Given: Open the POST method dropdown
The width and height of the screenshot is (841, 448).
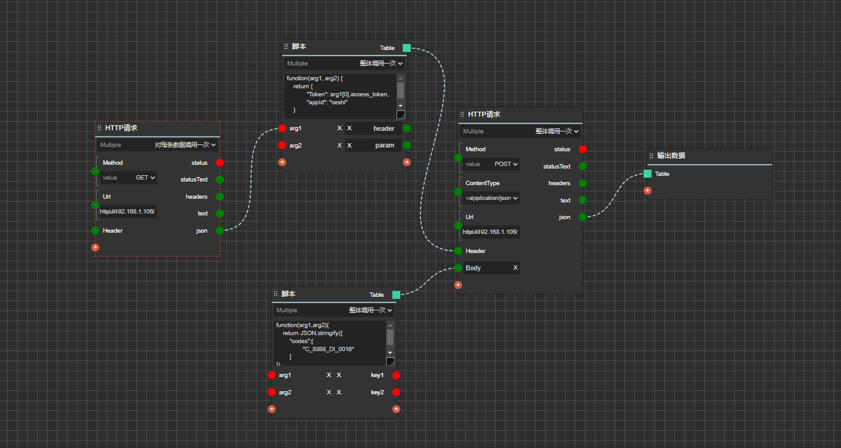Looking at the screenshot, I should click(x=506, y=164).
